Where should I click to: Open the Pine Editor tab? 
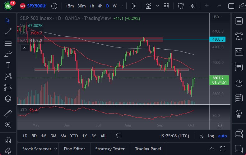[75, 149]
